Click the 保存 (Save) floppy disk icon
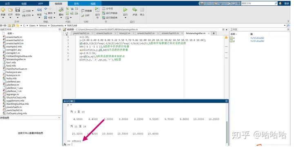This screenshot has height=147, width=294. pyautogui.click(x=18, y=10)
